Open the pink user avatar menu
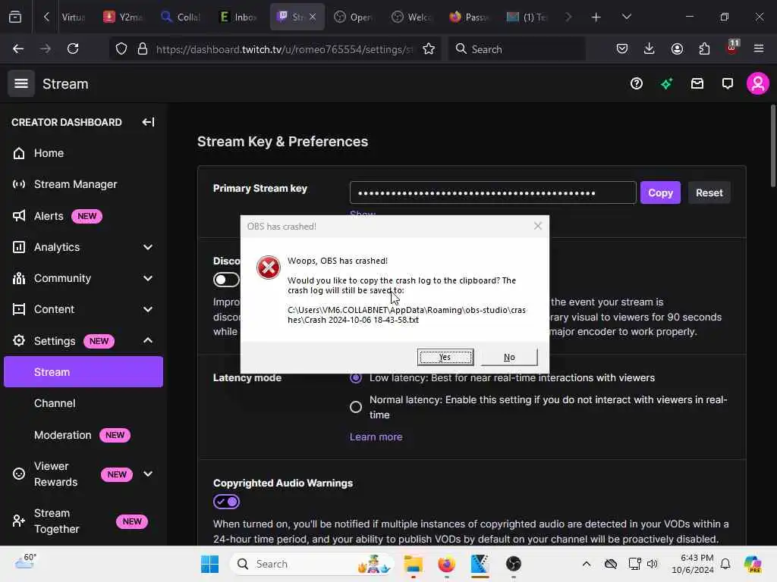 pyautogui.click(x=758, y=83)
